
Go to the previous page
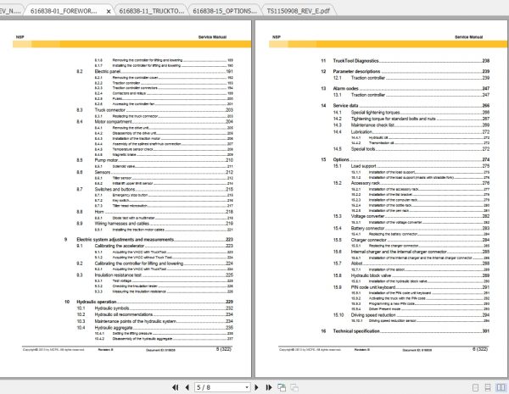tap(187, 387)
